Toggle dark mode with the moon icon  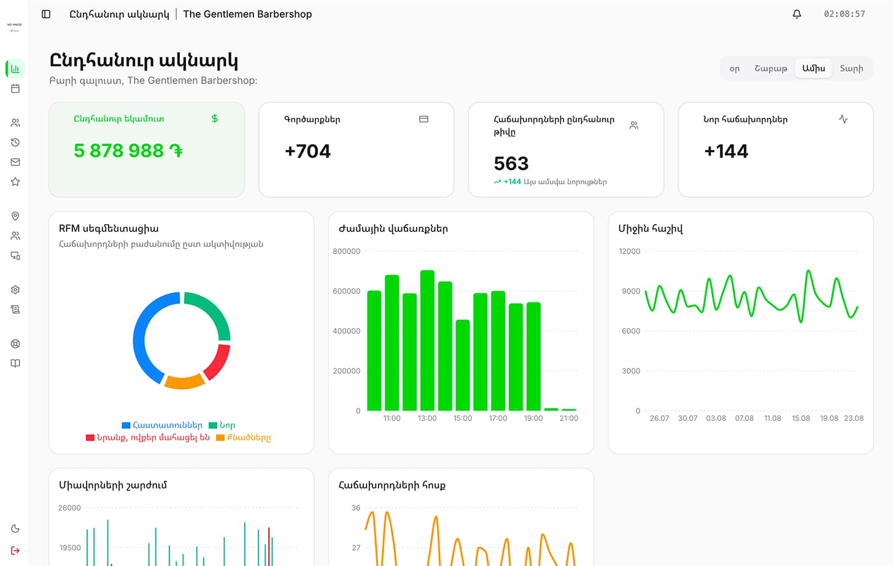pos(15,529)
